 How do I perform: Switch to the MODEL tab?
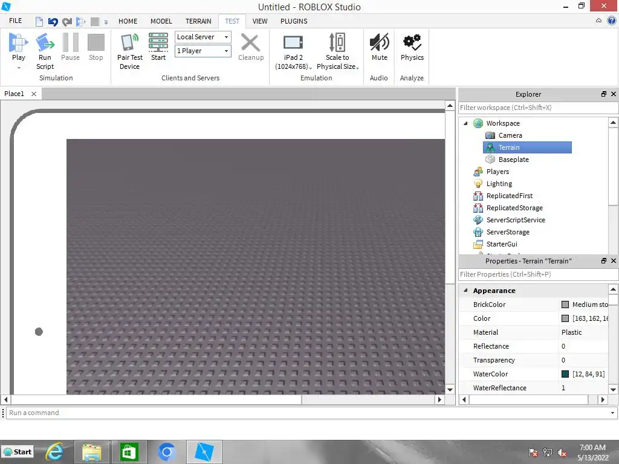coord(161,21)
